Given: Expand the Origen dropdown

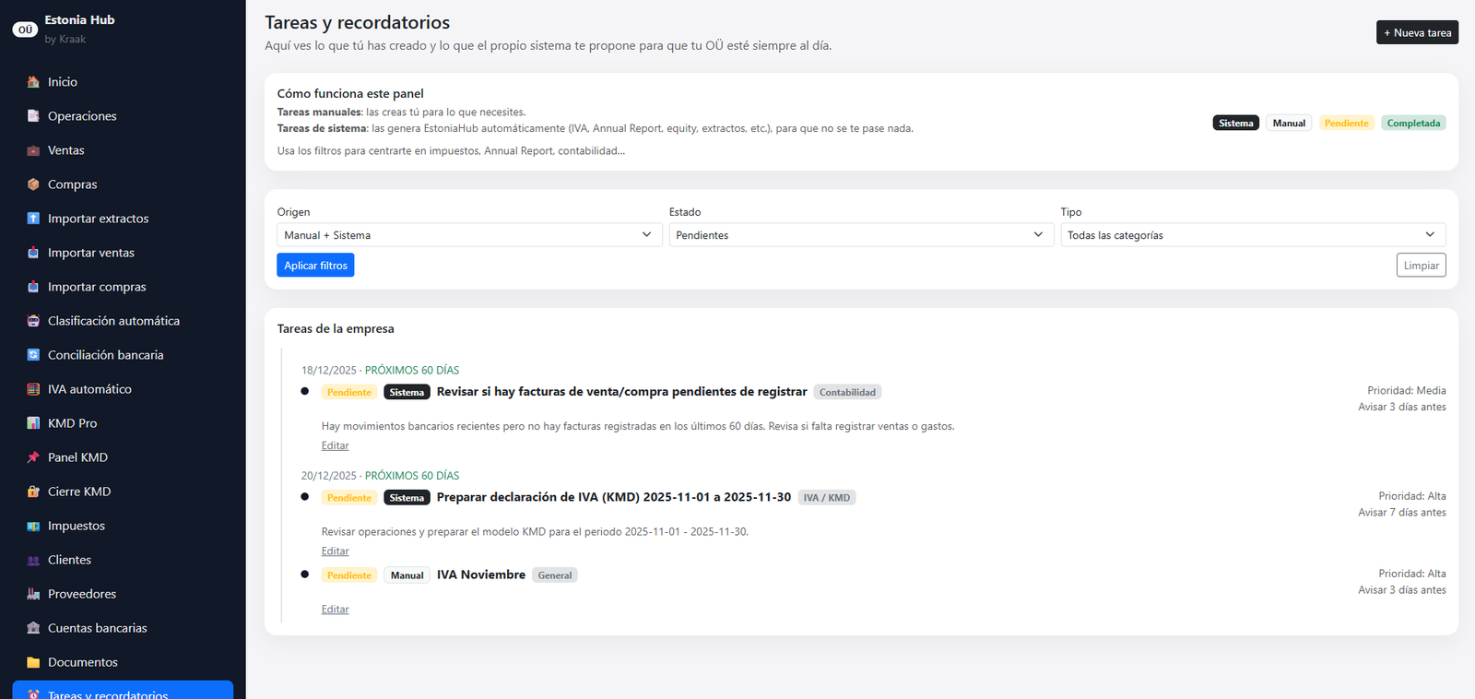Looking at the screenshot, I should click(468, 235).
